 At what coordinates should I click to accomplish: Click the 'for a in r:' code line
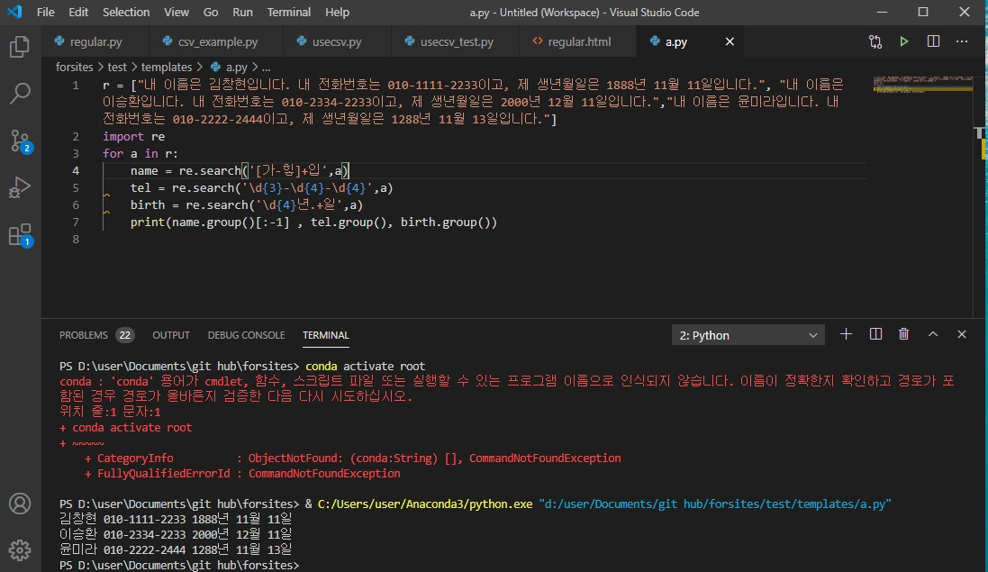tap(140, 154)
